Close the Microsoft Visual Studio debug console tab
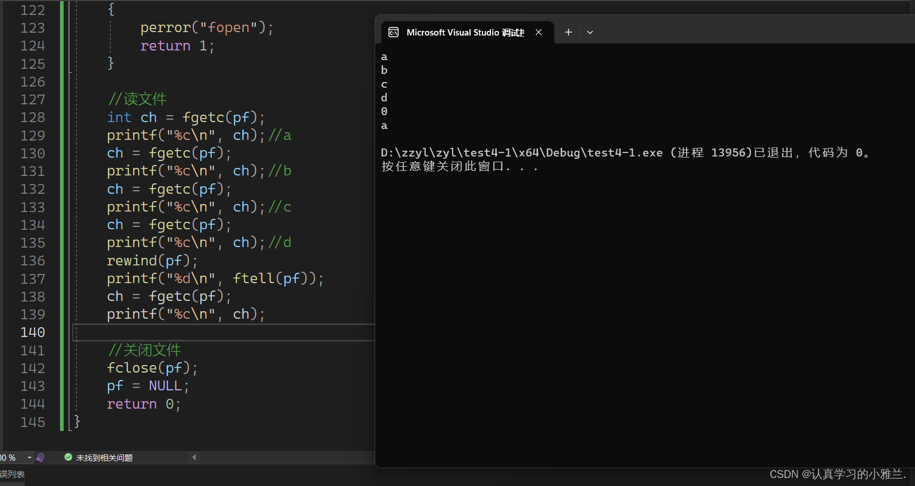The width and height of the screenshot is (915, 486). [x=539, y=33]
